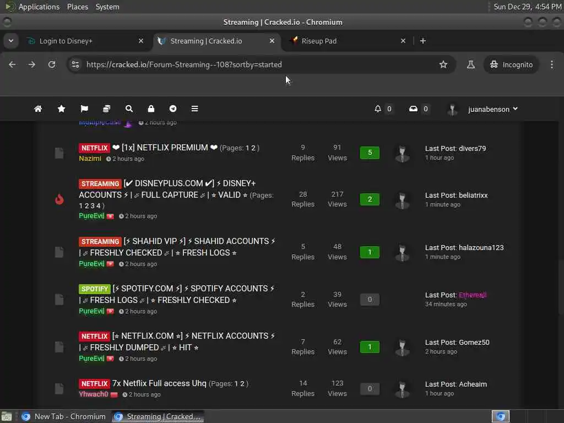
Task: Go to page 2 of the Netflix Premium thread
Action: [x=253, y=148]
